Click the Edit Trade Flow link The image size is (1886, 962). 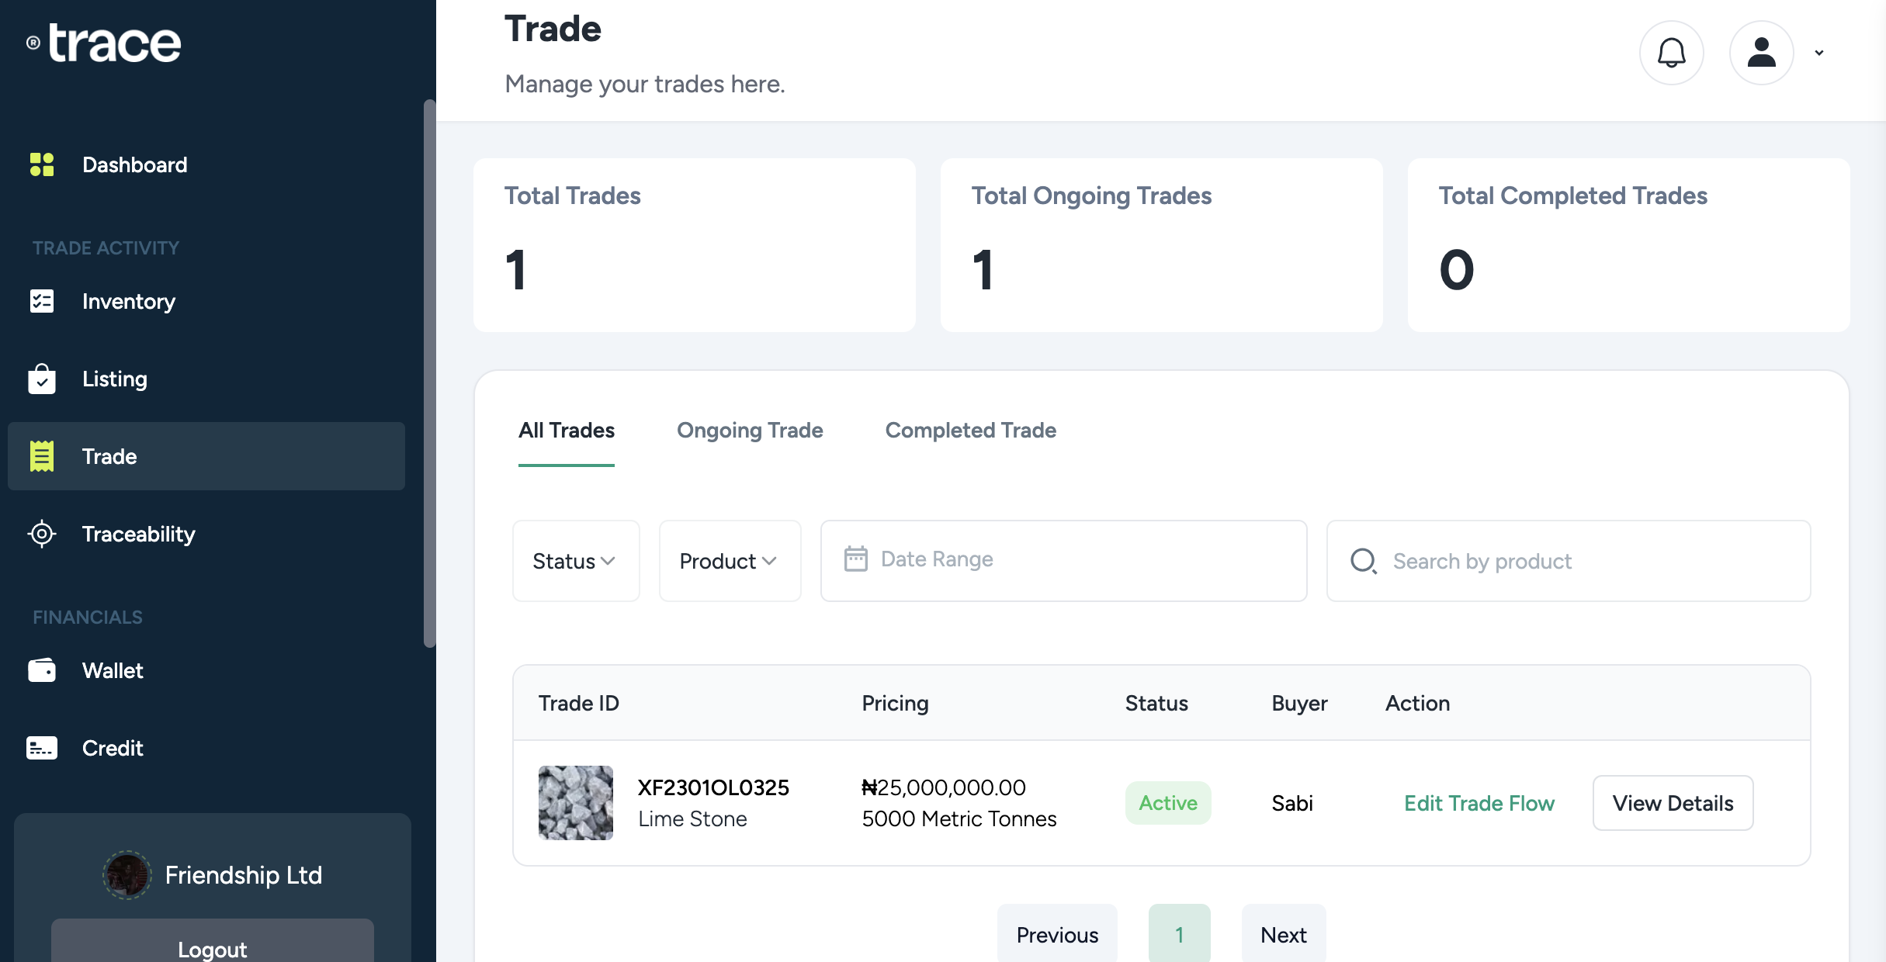(x=1479, y=803)
